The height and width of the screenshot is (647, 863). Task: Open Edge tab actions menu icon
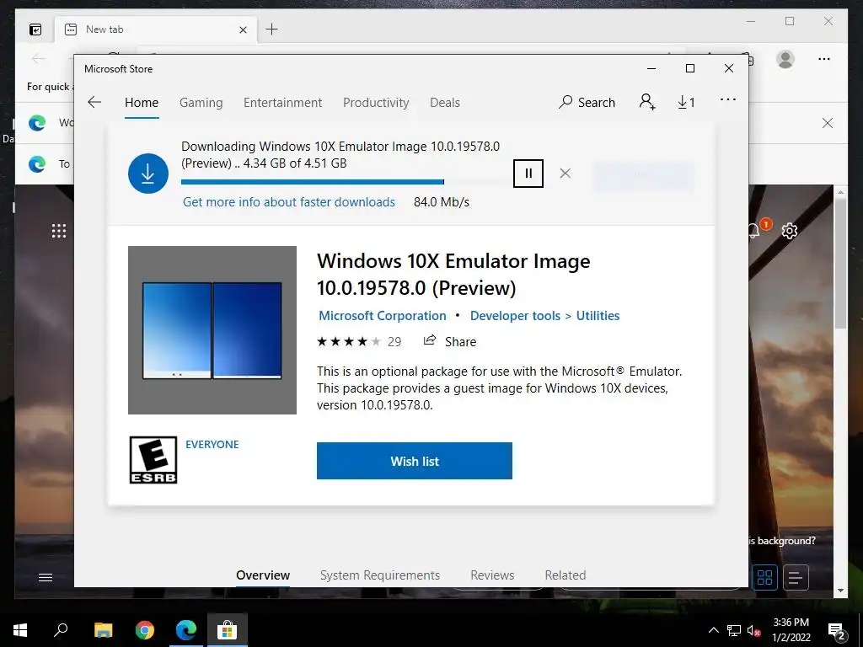click(x=35, y=29)
